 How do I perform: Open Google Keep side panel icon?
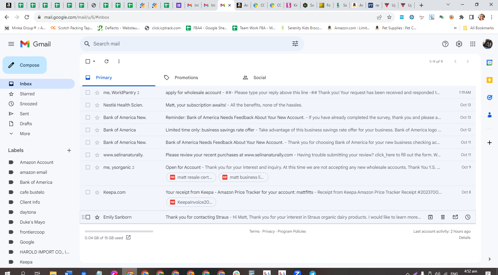point(490,80)
